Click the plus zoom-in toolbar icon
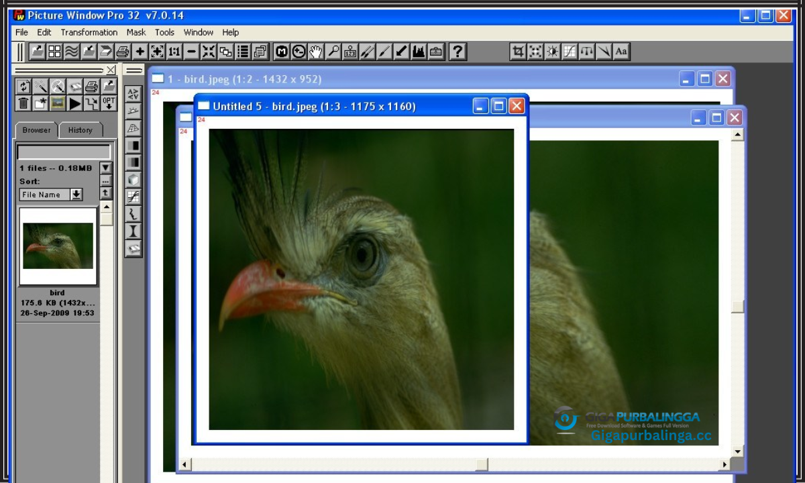This screenshot has width=805, height=483. pos(140,52)
